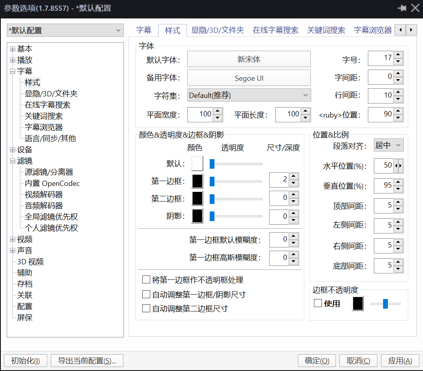This screenshot has width=423, height=371.
Task: Increase 平面长度 value with up arrow
Action: pos(306,111)
